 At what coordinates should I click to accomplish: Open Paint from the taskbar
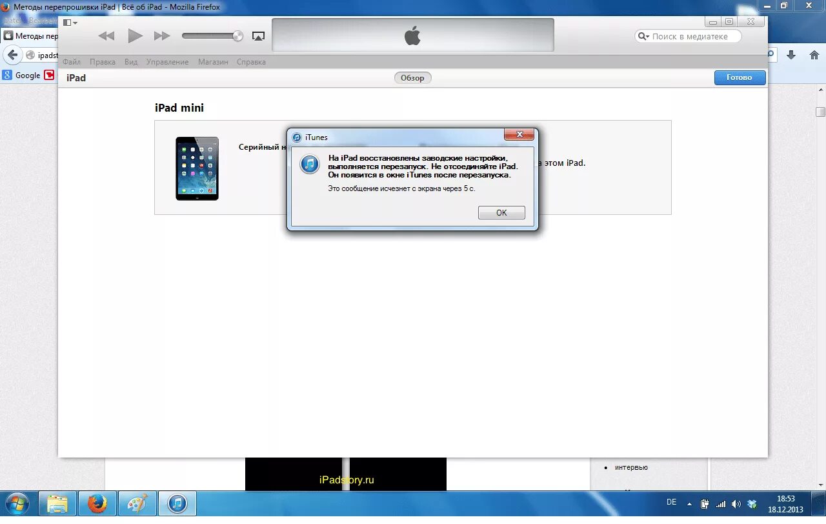pyautogui.click(x=137, y=503)
